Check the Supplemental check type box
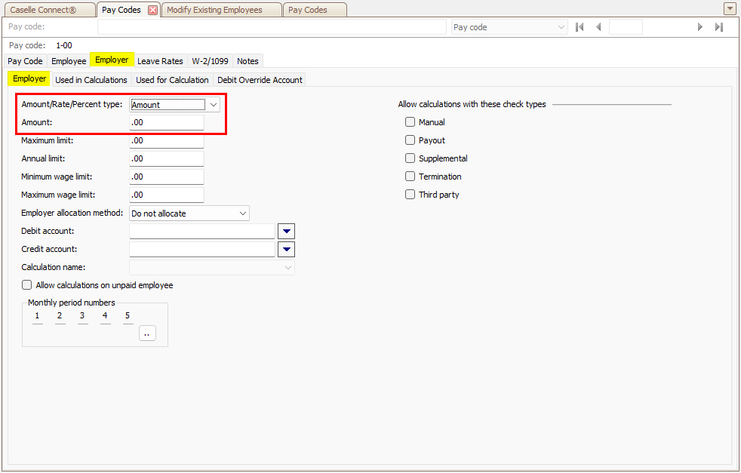 pyautogui.click(x=410, y=158)
